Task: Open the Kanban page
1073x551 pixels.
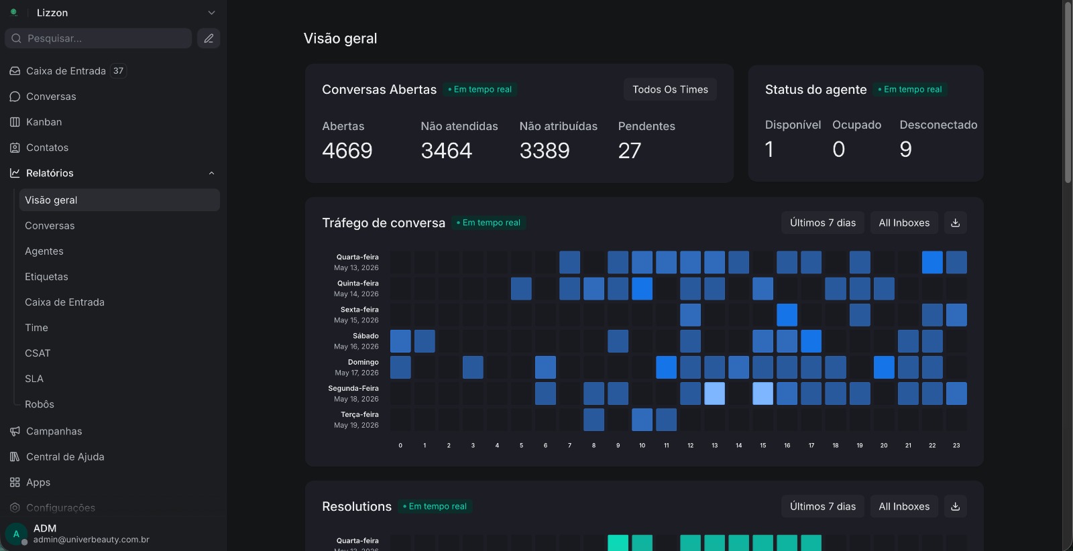Action: tap(113, 122)
